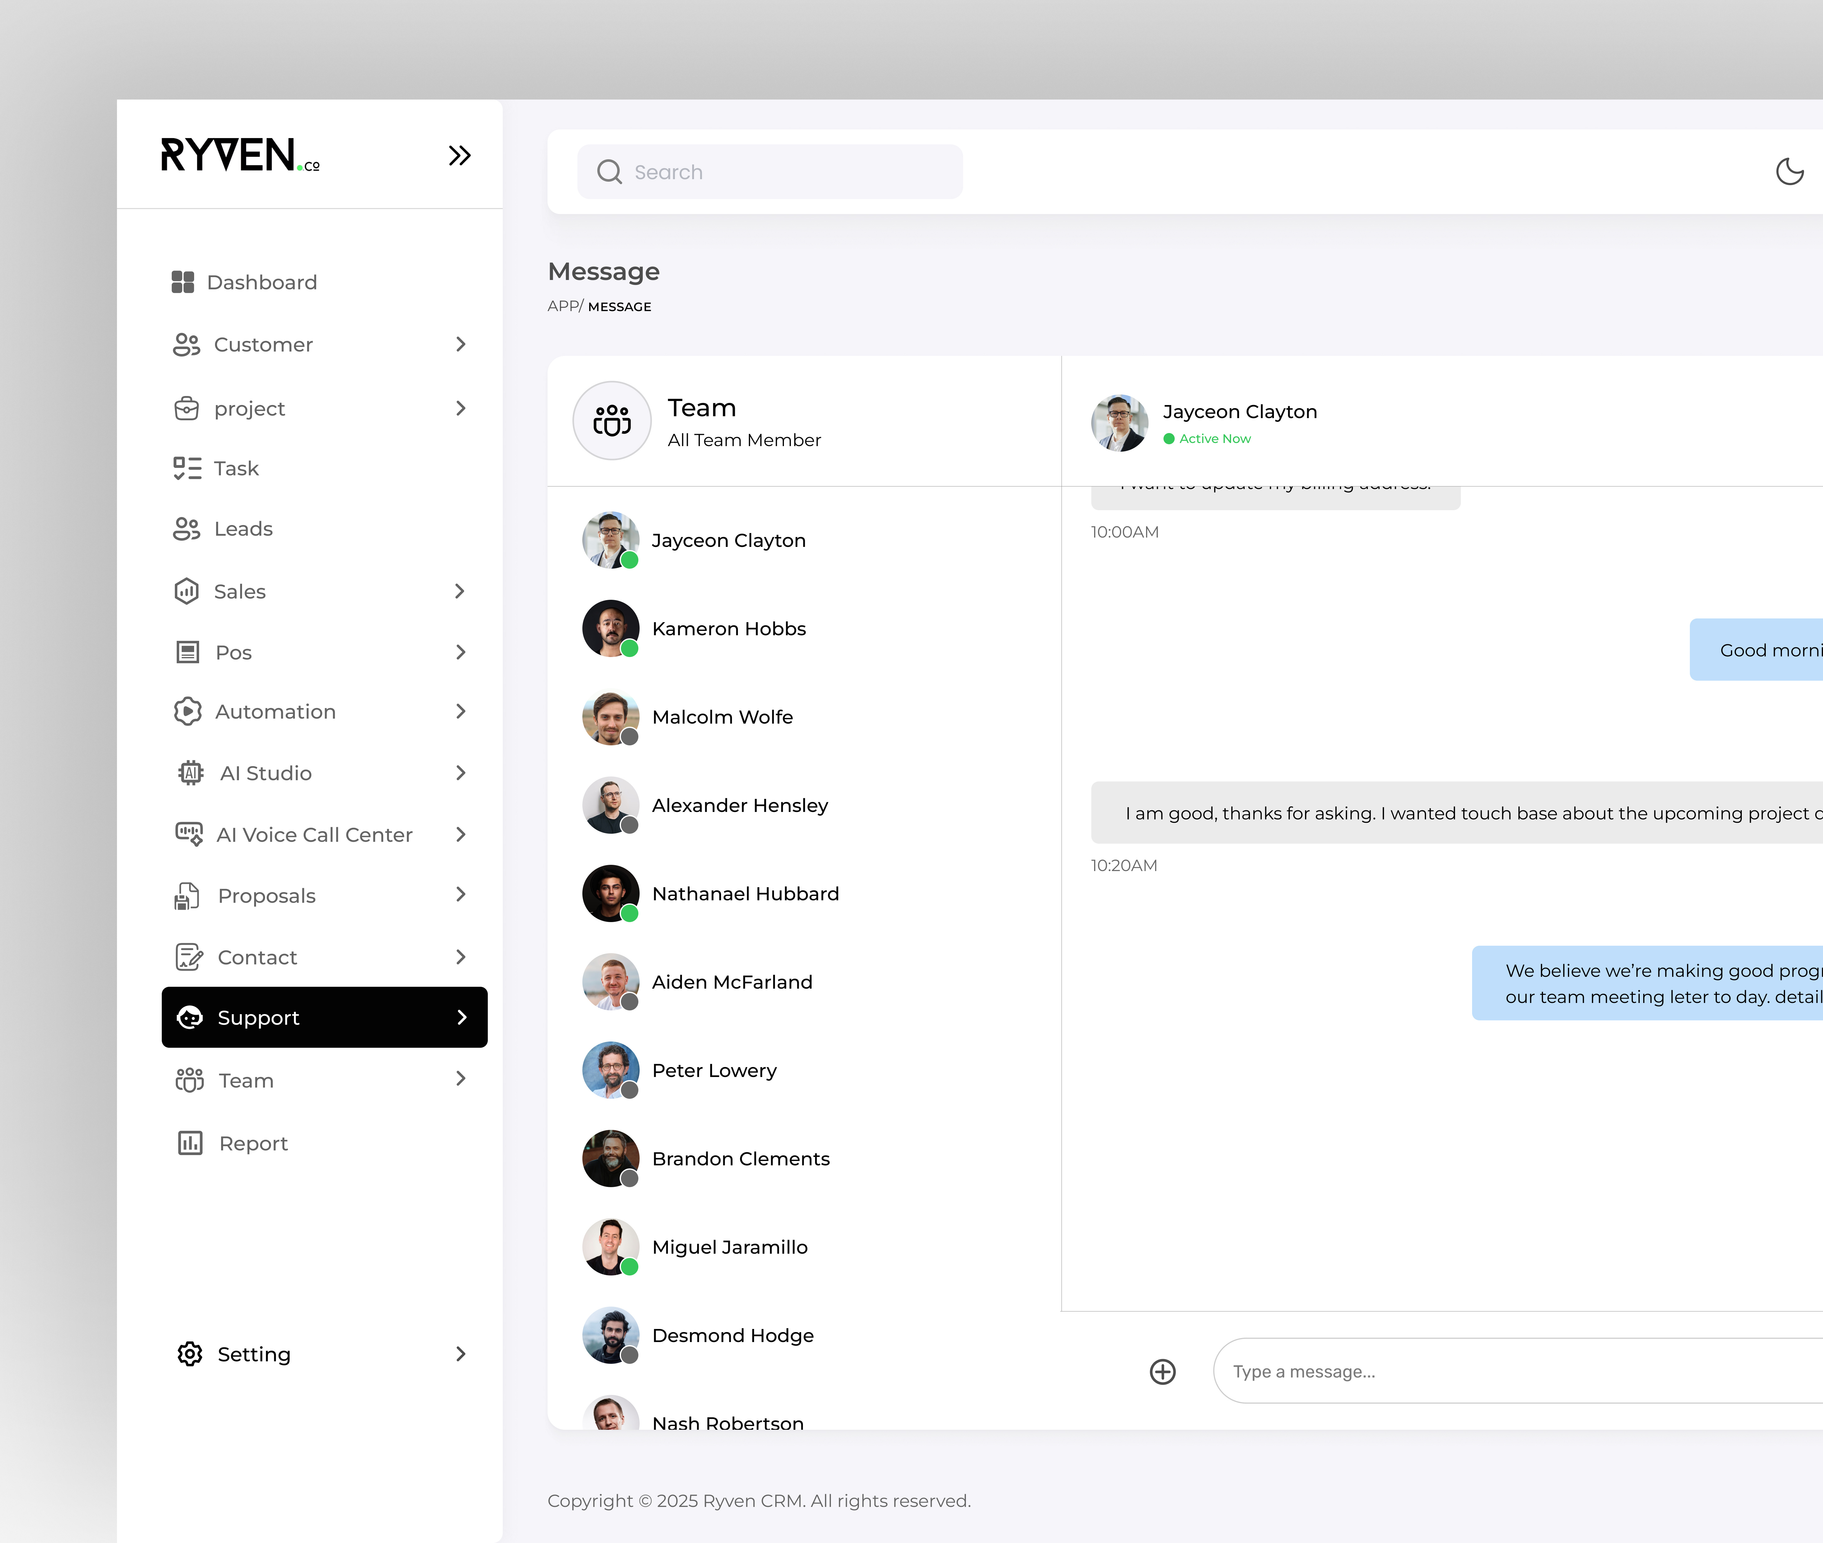
Task: Open the AI Voice Call Center section
Action: [314, 834]
